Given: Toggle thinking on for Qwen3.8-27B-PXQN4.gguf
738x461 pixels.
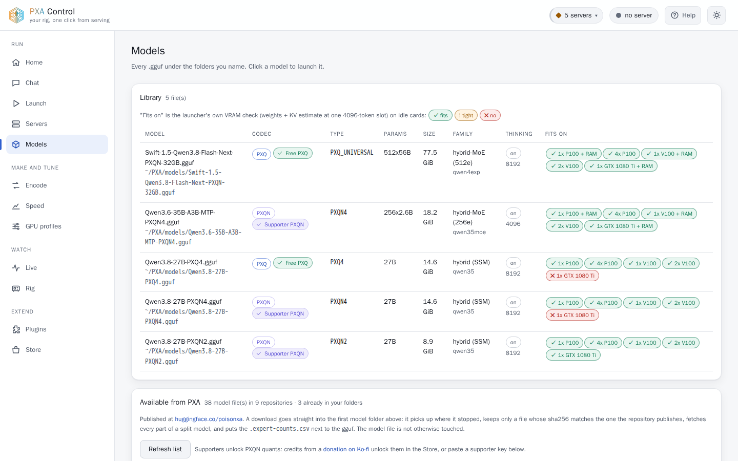Looking at the screenshot, I should pyautogui.click(x=513, y=303).
